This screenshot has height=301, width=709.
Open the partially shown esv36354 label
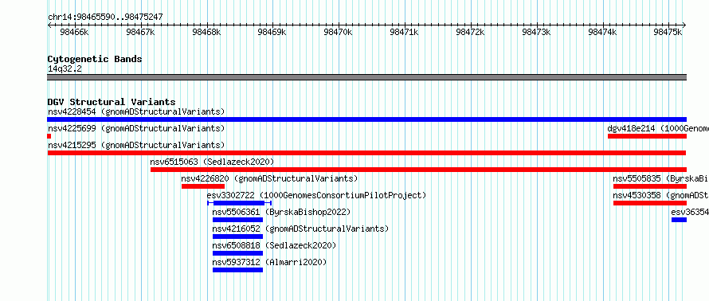coord(690,212)
